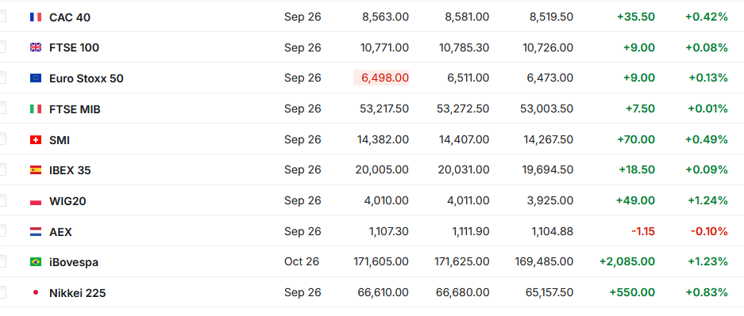The height and width of the screenshot is (316, 744).
Task: Go to the WIG20 futures page
Action: 67,201
